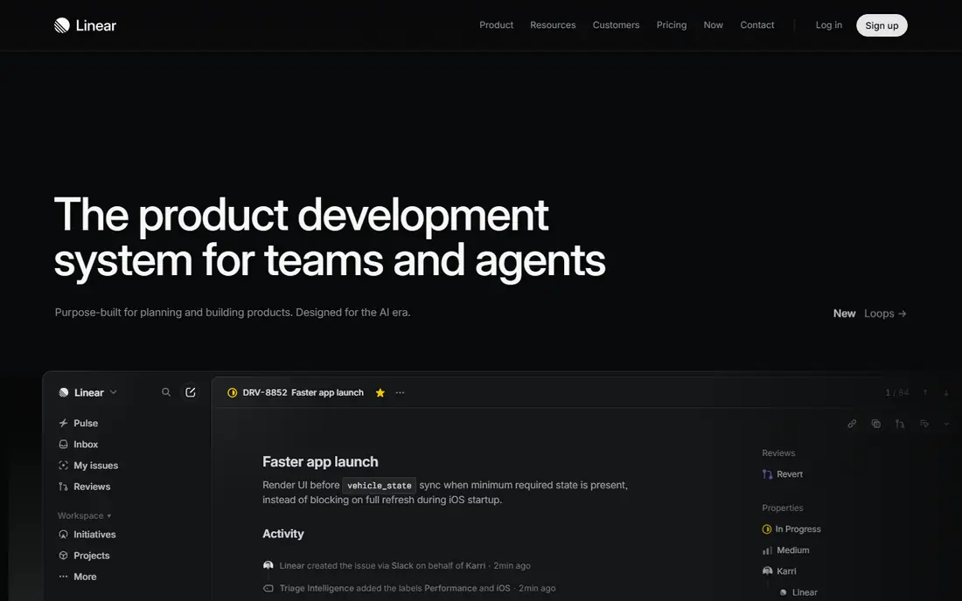962x601 pixels.
Task: Click the Sign up button
Action: 882,25
